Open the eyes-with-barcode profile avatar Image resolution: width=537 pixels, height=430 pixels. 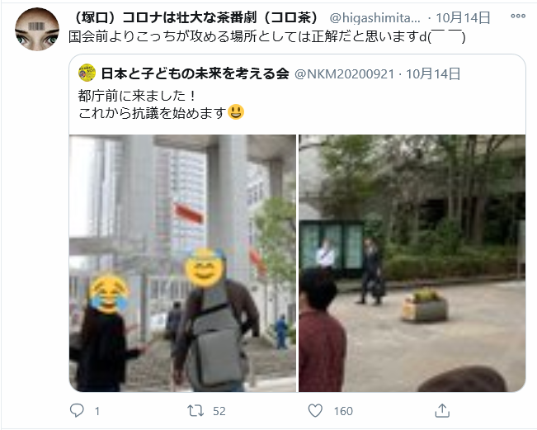(x=37, y=30)
